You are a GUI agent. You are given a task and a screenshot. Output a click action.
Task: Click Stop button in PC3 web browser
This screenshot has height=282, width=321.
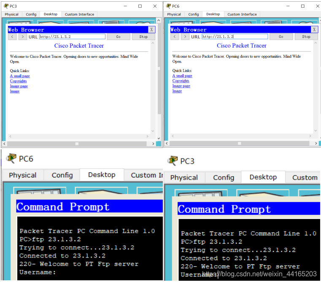pos(143,37)
